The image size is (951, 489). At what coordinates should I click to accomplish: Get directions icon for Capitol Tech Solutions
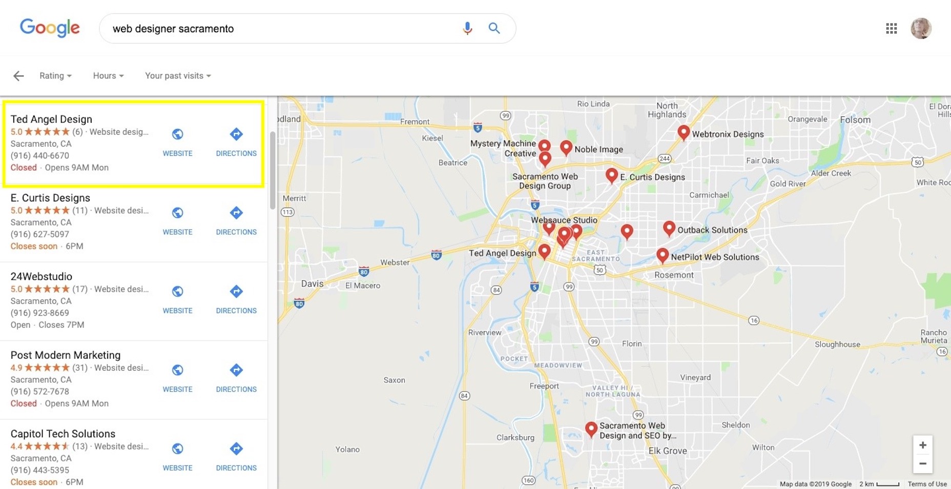[x=236, y=449]
